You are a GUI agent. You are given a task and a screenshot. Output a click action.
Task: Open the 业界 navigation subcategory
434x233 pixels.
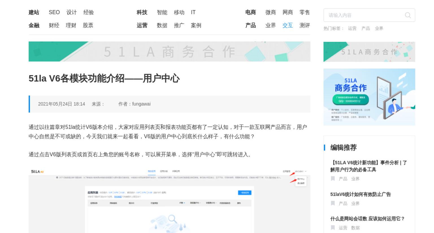pyautogui.click(x=270, y=25)
